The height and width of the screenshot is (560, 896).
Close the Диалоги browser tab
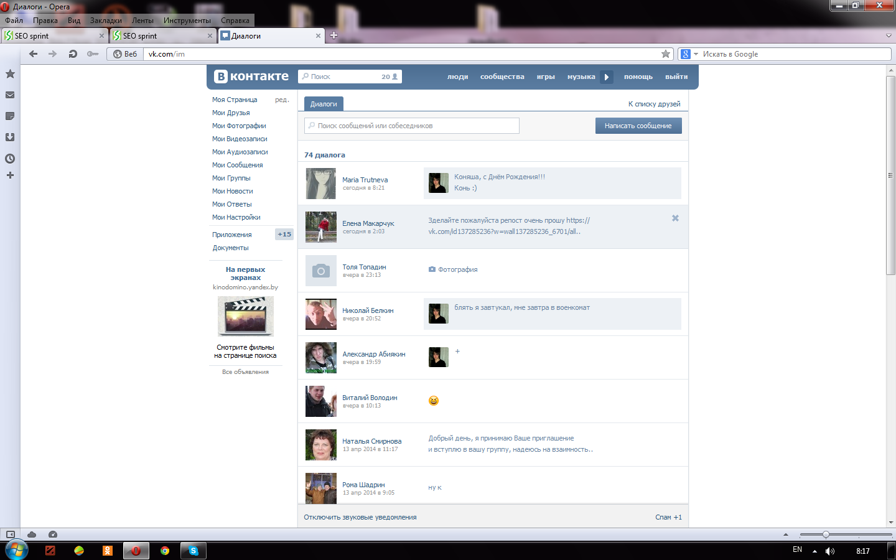319,36
